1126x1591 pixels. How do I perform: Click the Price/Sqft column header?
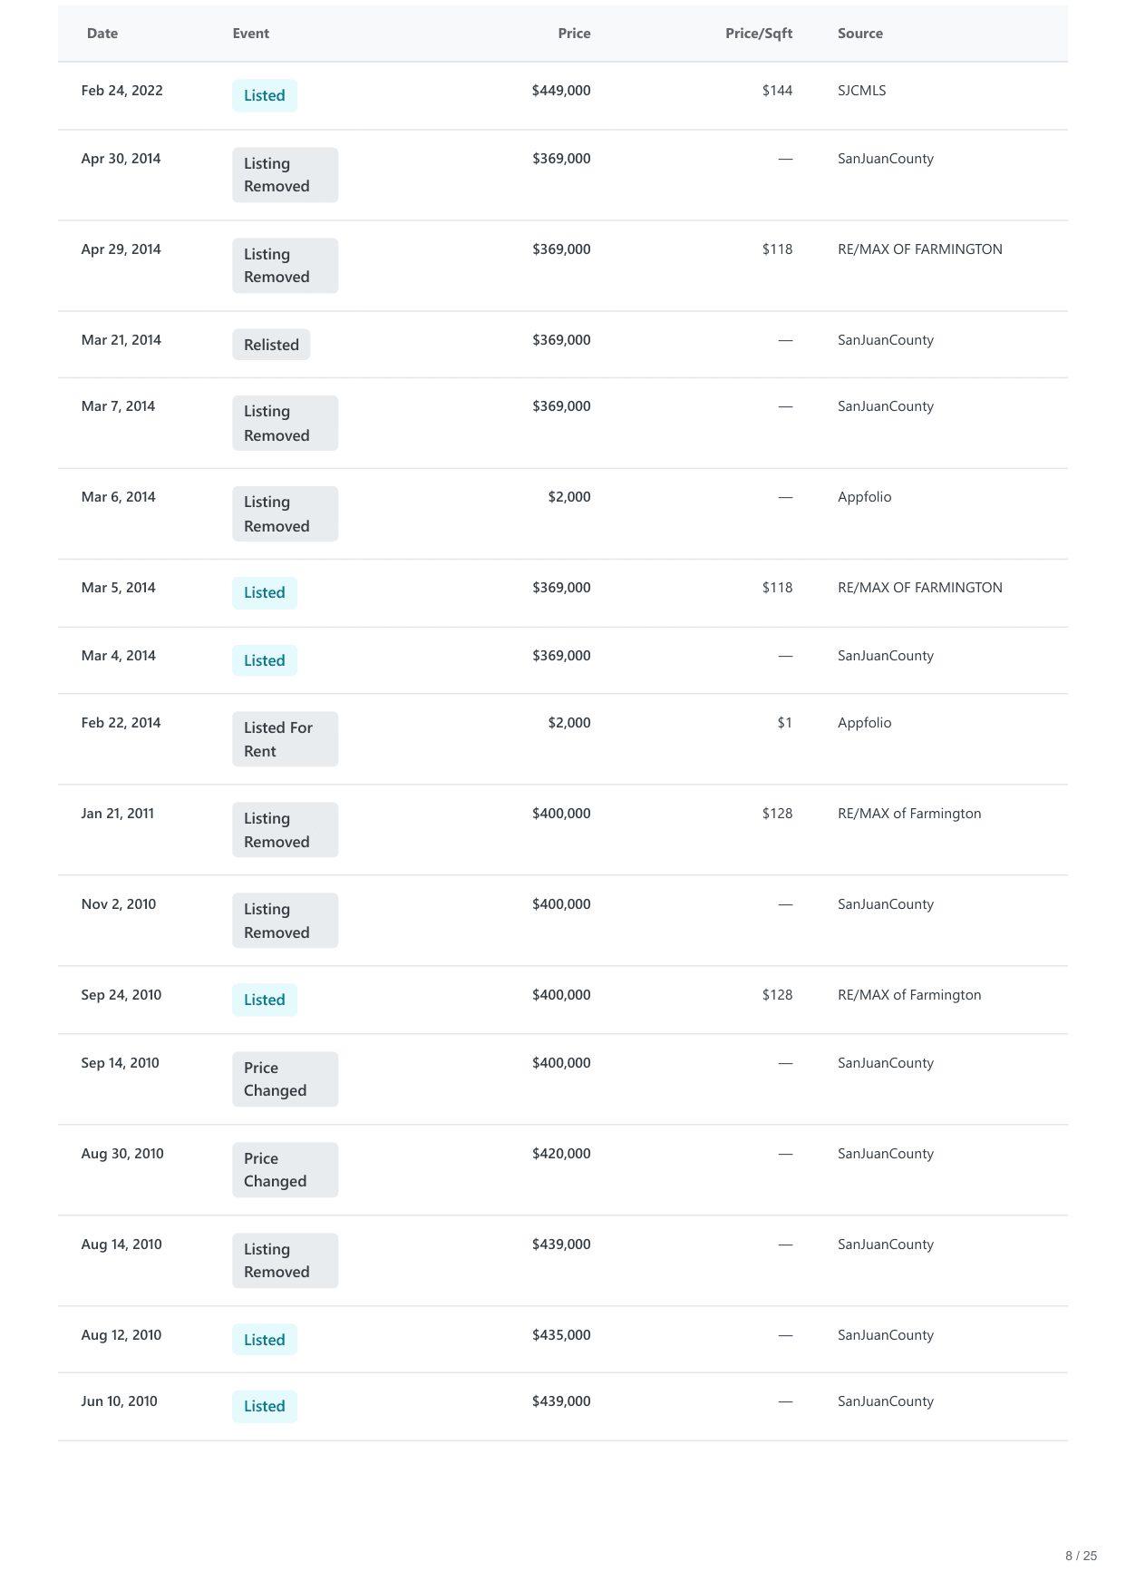[x=758, y=34]
